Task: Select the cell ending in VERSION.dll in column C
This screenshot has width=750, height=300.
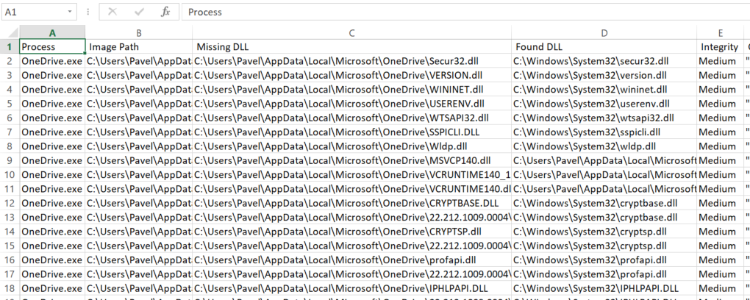Action: click(351, 75)
